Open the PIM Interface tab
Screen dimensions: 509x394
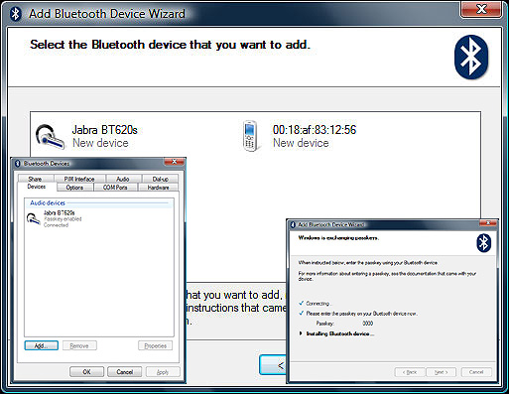coord(79,179)
